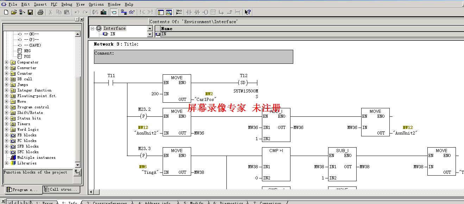464x204 pixels.
Task: Select the T12 SD timer coil
Action: [243, 83]
